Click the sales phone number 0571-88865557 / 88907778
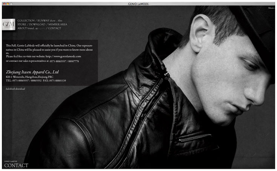Image resolution: width=277 pixels, height=171 pixels. coord(64,61)
